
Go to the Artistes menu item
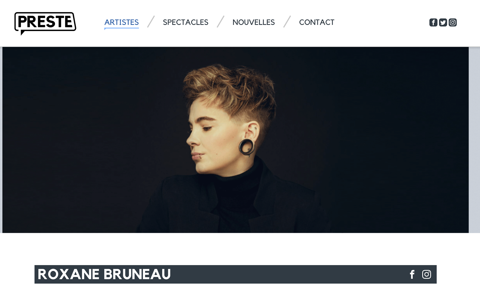coord(121,22)
